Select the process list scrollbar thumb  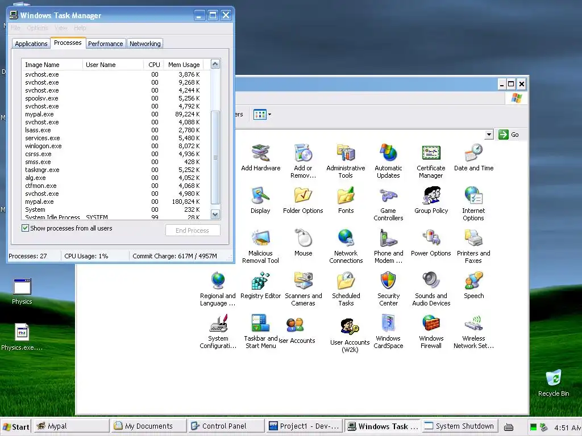(215, 157)
